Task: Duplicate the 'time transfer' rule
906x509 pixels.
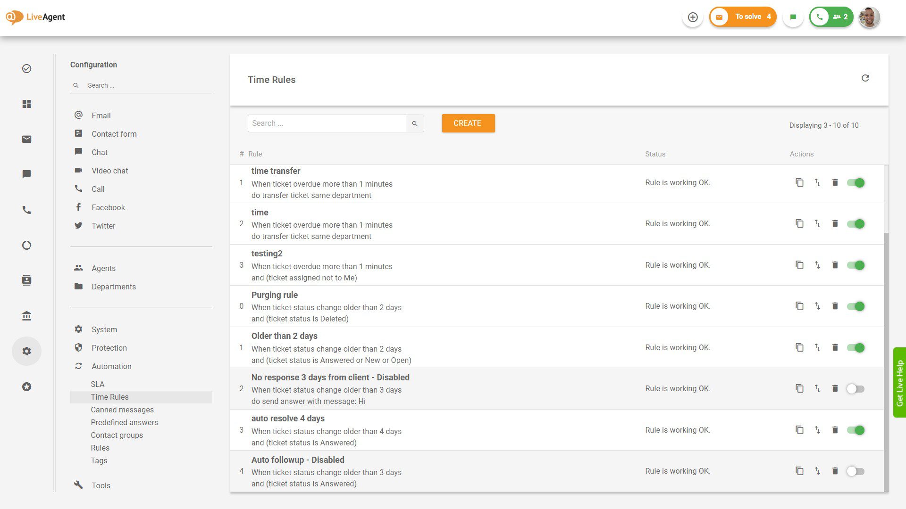Action: pyautogui.click(x=799, y=182)
